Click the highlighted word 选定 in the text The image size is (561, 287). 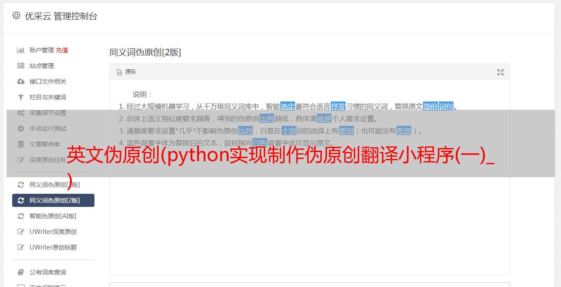(x=288, y=106)
